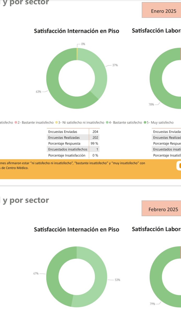Click the orange banner text mentioning "ni satisfecho ni insatisfecho"
The width and height of the screenshot is (181, 313).
(x=73, y=163)
